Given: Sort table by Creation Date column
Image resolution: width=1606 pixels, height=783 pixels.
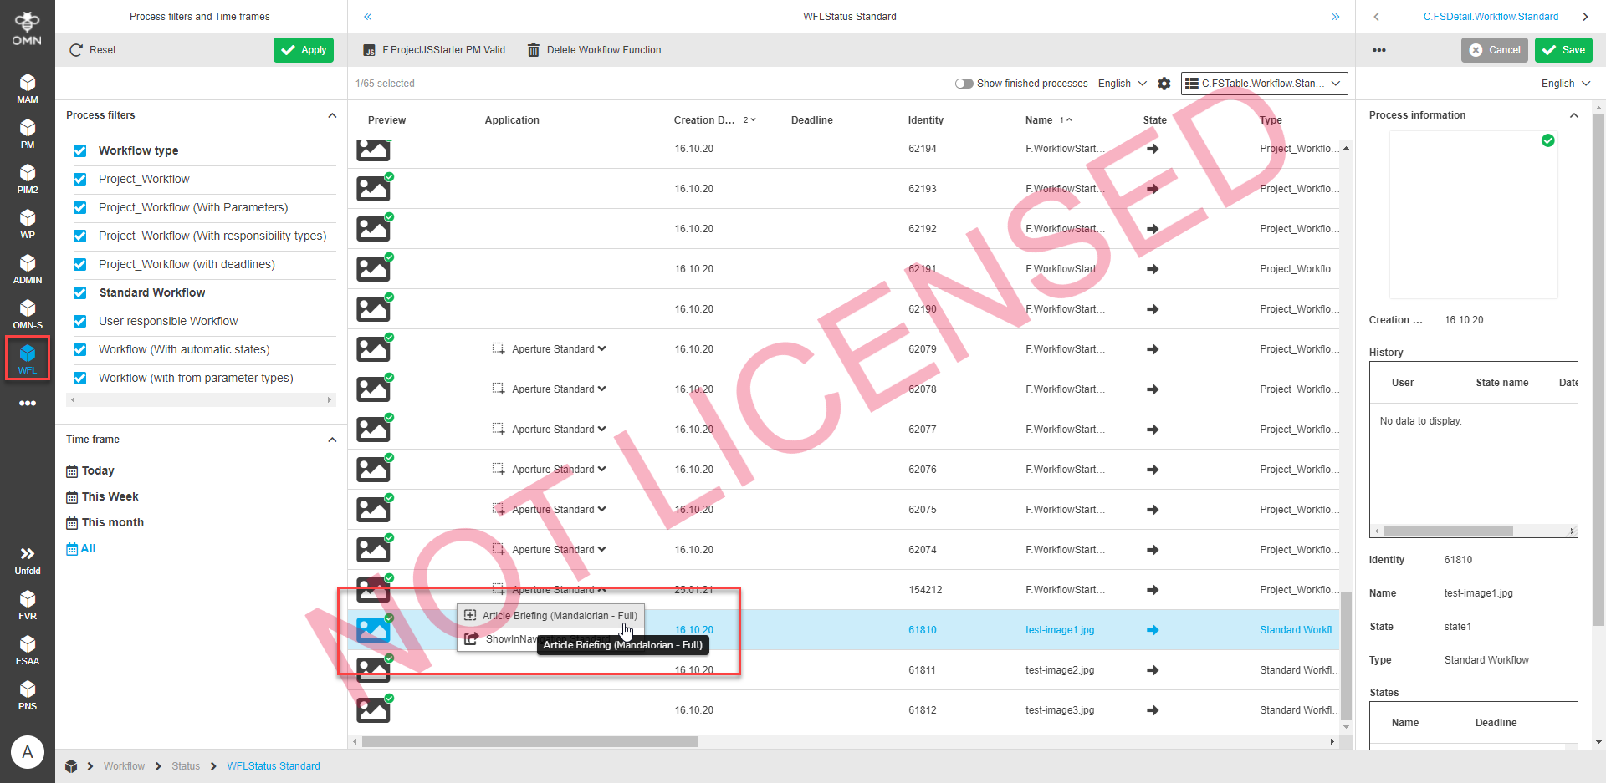Looking at the screenshot, I should coord(704,120).
